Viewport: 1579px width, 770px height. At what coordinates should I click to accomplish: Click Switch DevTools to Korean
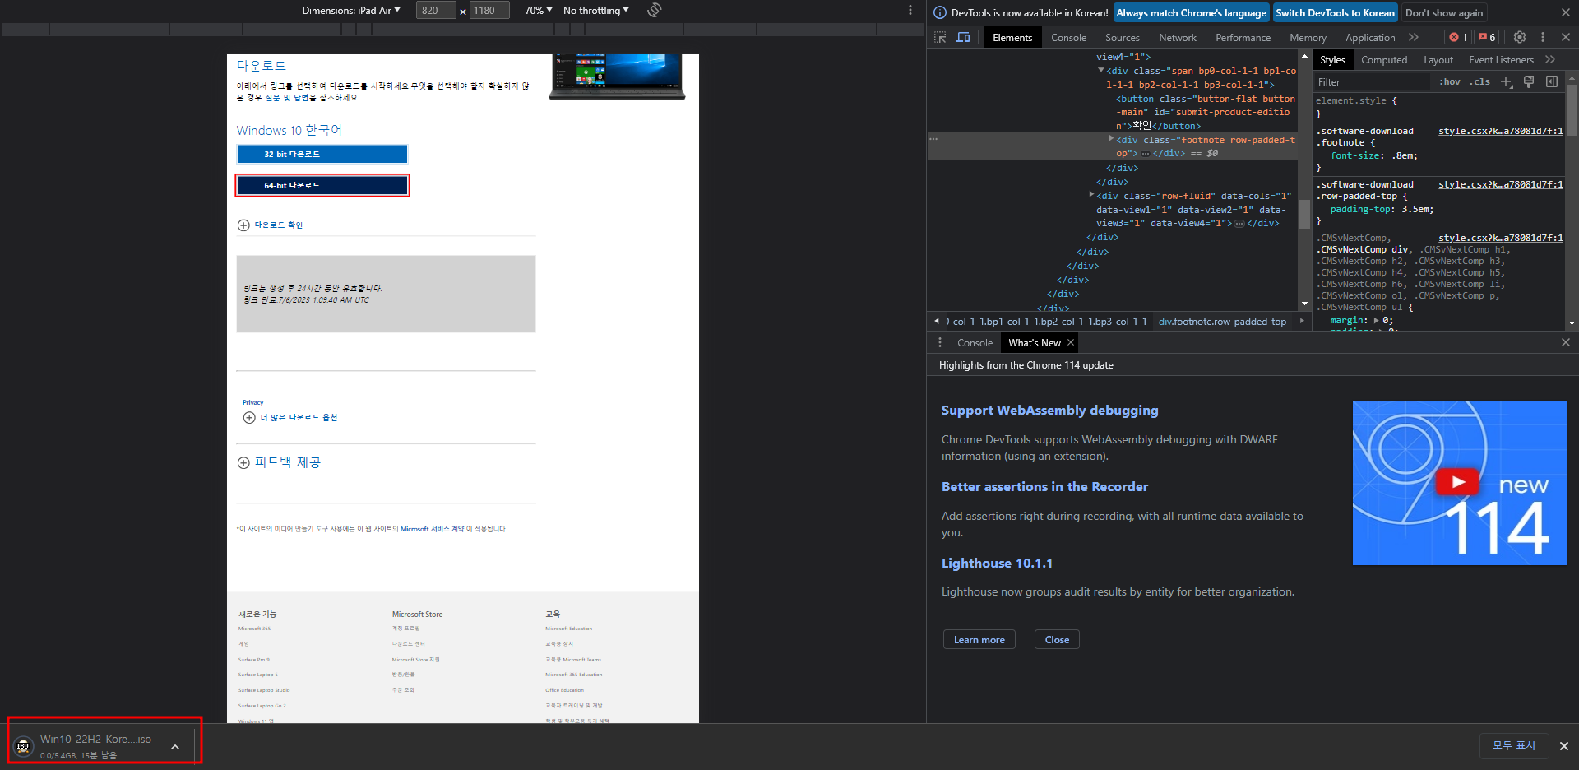[x=1335, y=12]
